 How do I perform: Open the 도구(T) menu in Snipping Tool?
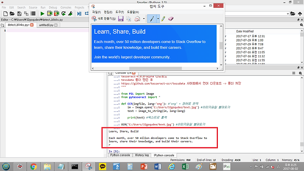[119, 12]
